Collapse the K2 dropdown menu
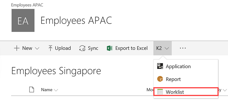Screen dimensions: 228x104 [x=162, y=48]
